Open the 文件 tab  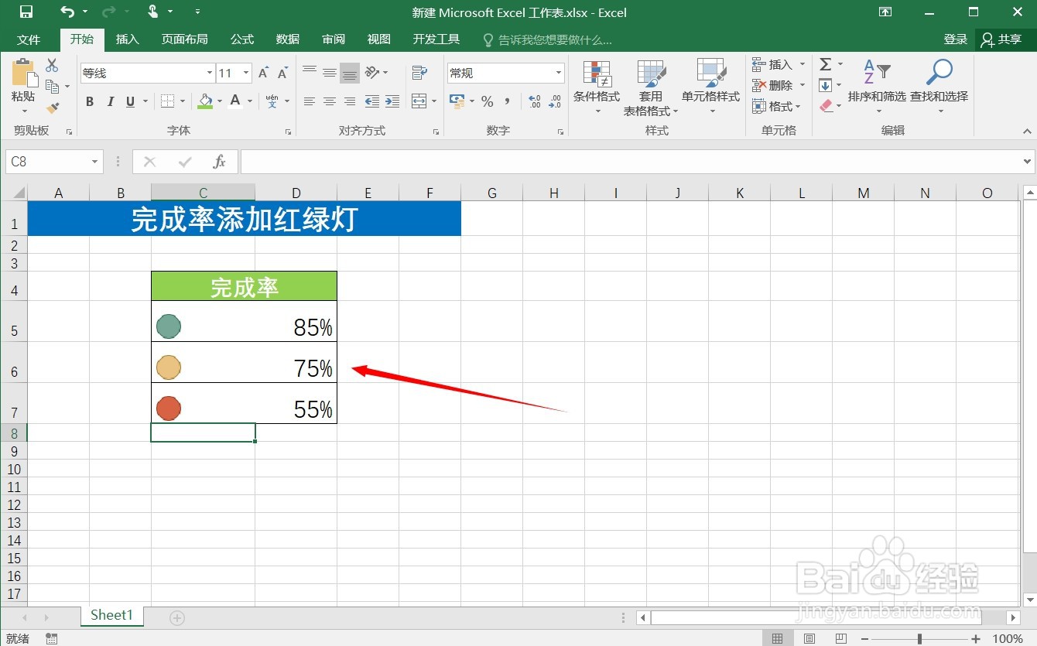(29, 39)
